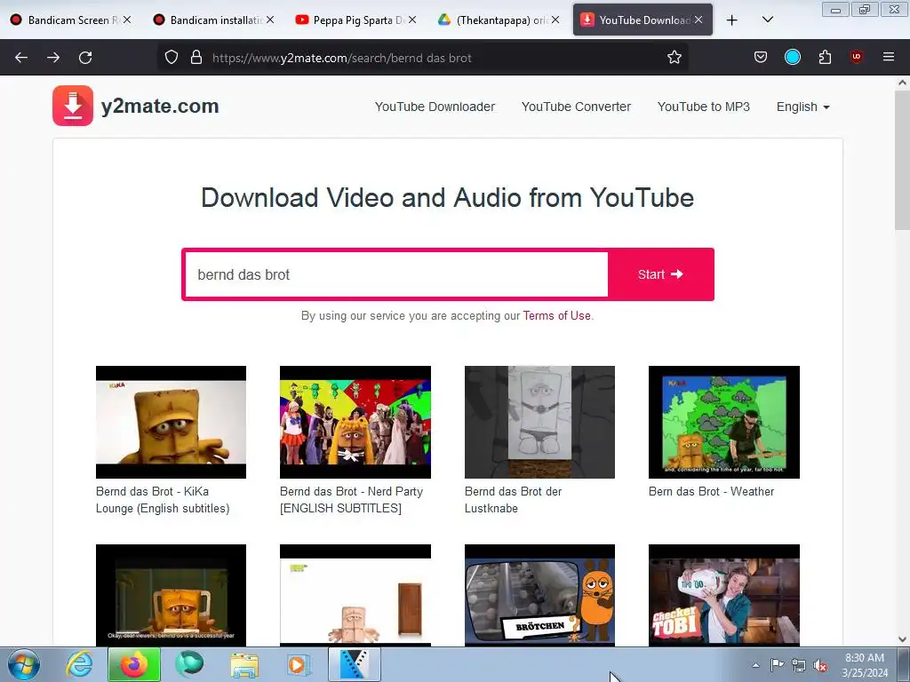The image size is (910, 682).
Task: List all tabs dropdown arrow
Action: pyautogui.click(x=767, y=20)
